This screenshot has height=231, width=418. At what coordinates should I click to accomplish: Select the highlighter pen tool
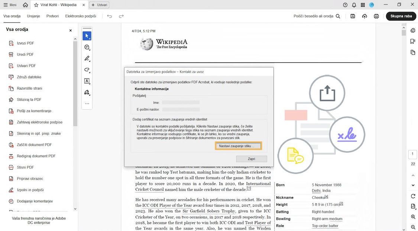87,58
